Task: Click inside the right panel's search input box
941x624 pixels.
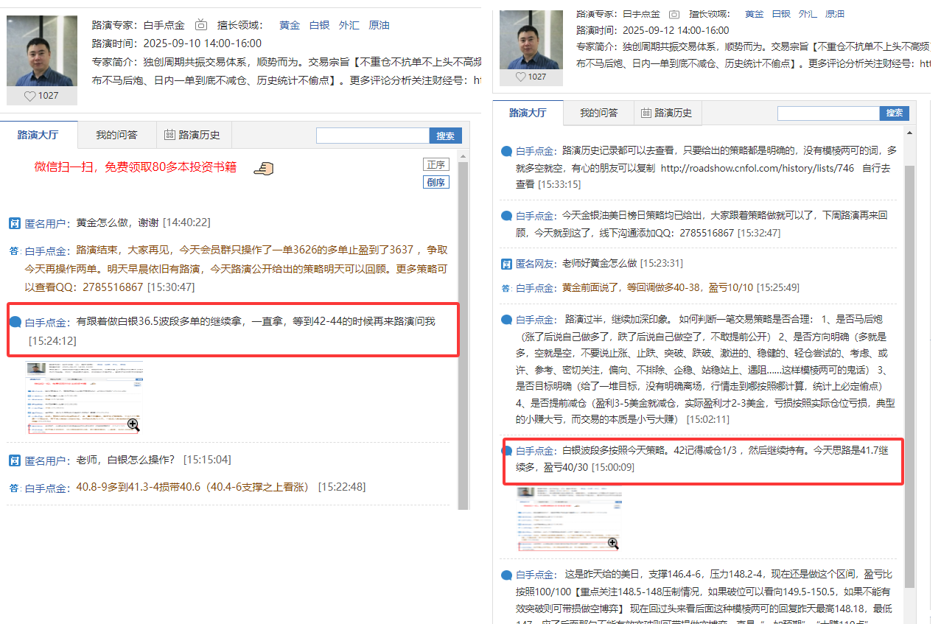Action: 827,113
